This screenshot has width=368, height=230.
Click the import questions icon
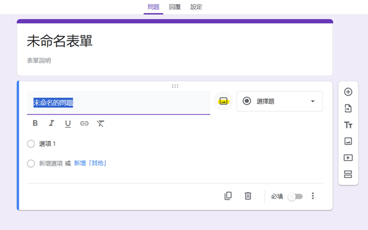(348, 108)
